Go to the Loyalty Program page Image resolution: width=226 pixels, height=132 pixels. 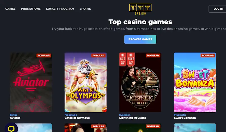pyautogui.click(x=60, y=9)
